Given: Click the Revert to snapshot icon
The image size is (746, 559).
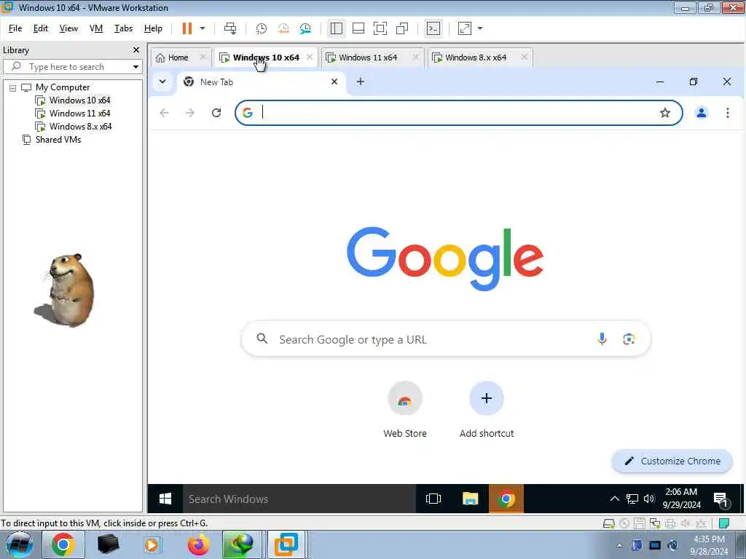Looking at the screenshot, I should coord(283,28).
